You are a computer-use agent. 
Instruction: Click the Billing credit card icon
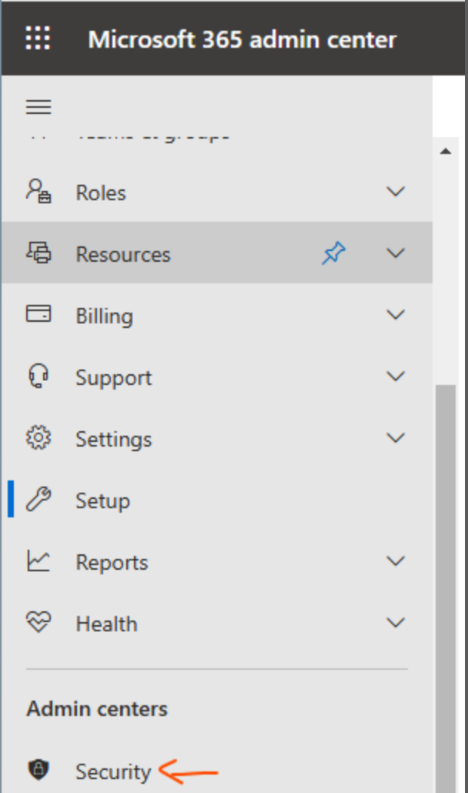(38, 315)
